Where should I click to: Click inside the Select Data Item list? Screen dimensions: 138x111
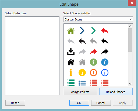point(32,56)
